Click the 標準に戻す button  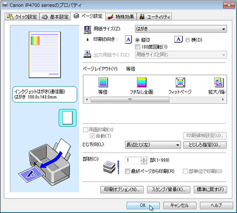[x=210, y=189]
